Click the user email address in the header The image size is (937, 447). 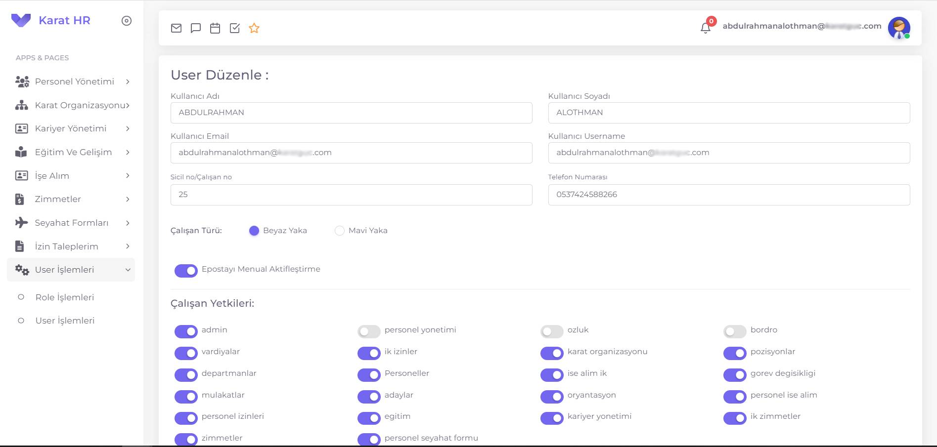[x=800, y=27]
